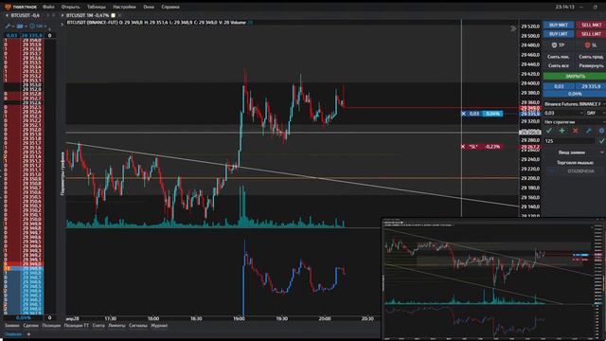Open the order size 0,03 dropdown
Image resolution: width=606 pixels, height=341 pixels.
point(563,113)
